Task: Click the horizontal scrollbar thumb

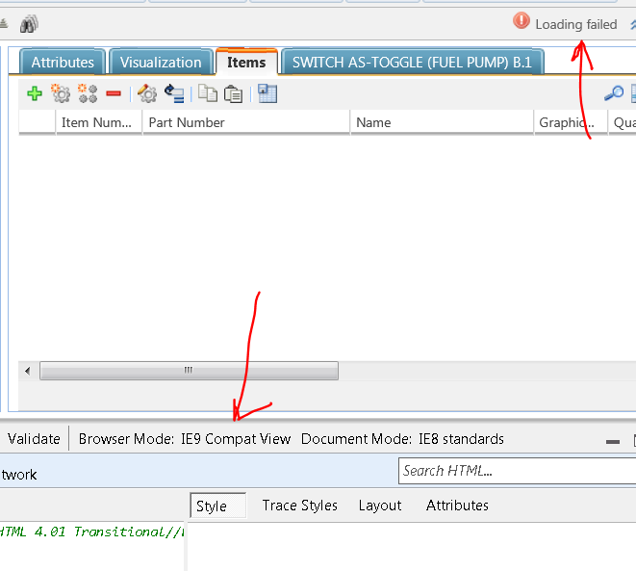Action: click(189, 371)
